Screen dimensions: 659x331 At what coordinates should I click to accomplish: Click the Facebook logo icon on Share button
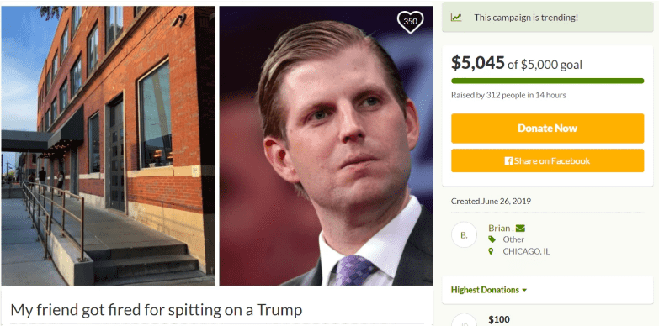click(508, 160)
